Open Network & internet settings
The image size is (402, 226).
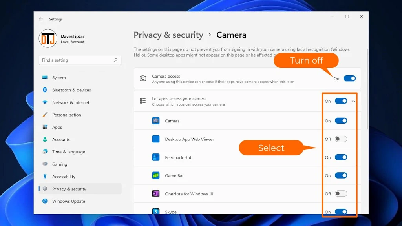pyautogui.click(x=80, y=102)
